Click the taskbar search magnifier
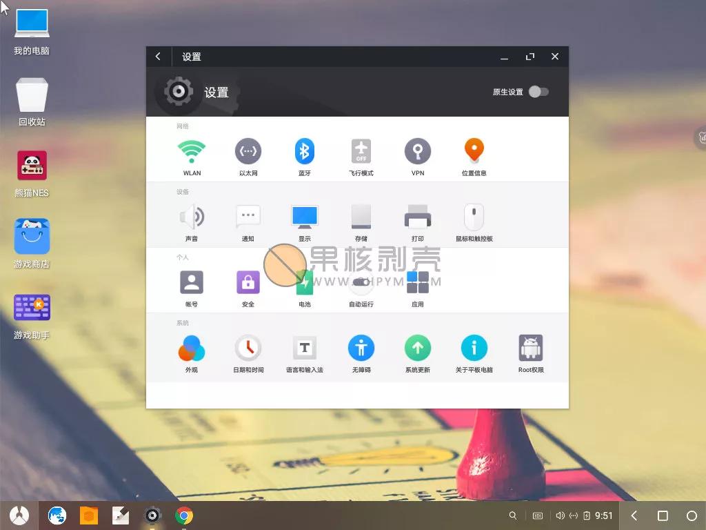This screenshot has width=706, height=530. point(513,516)
